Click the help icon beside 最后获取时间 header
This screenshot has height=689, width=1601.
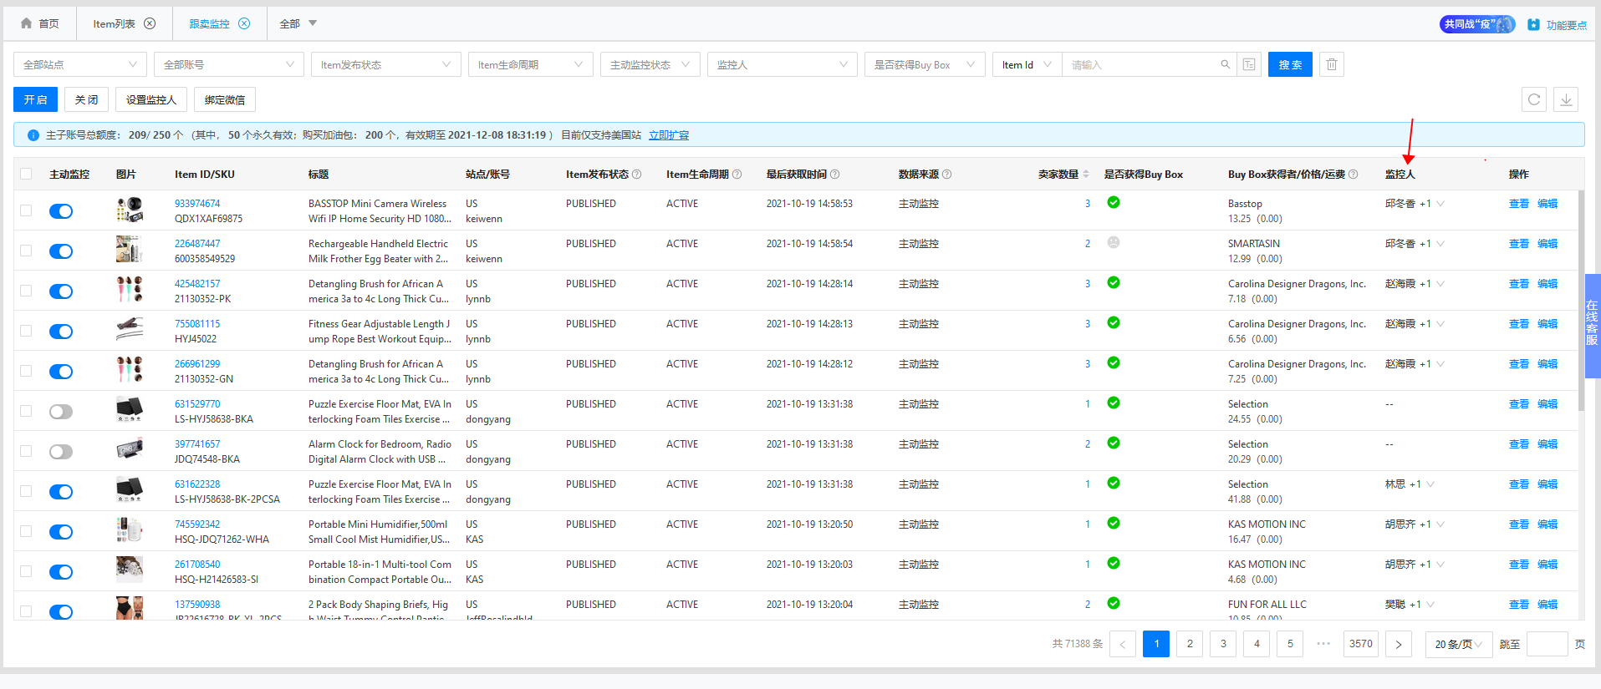pyautogui.click(x=834, y=175)
